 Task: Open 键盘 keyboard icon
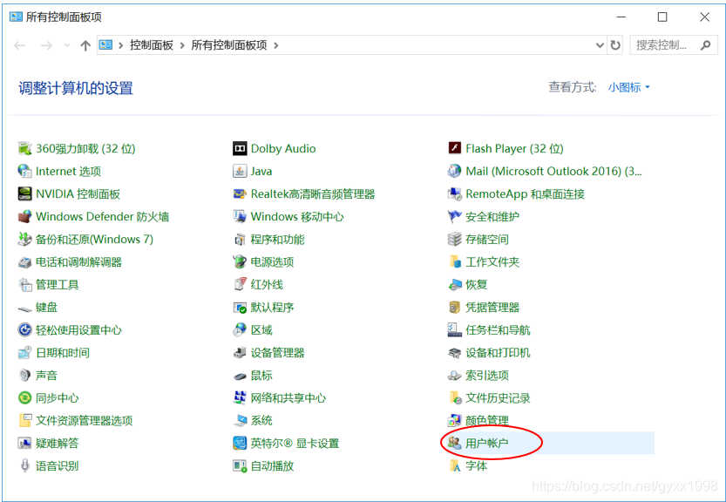[24, 308]
